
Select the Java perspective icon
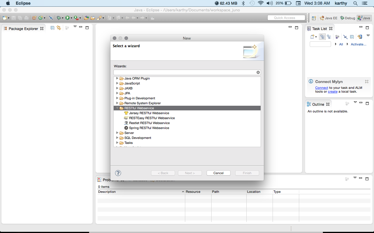(364, 18)
